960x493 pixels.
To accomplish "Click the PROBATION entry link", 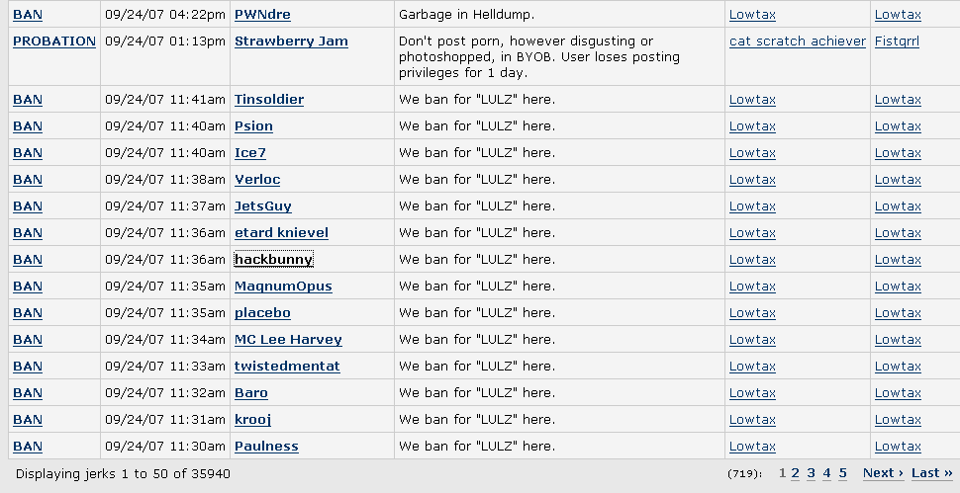I will click(x=54, y=41).
